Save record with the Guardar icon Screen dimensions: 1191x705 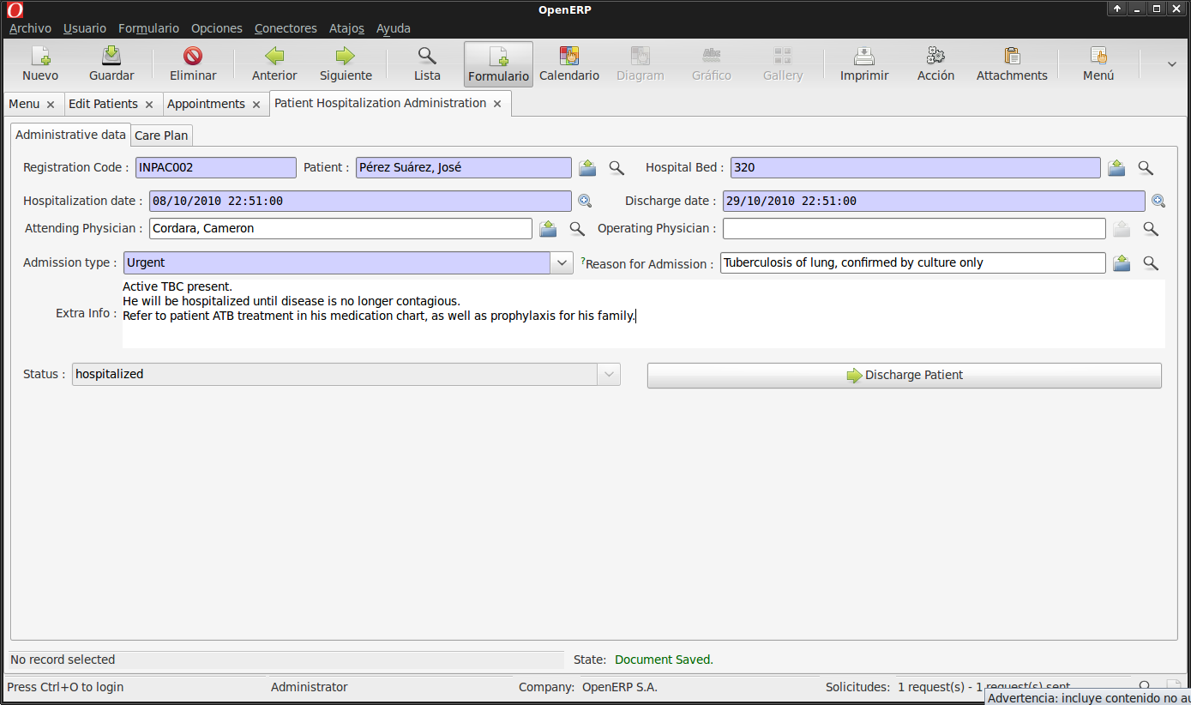coord(111,57)
